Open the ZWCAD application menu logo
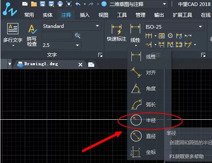The height and width of the screenshot is (163, 212). pyautogui.click(x=10, y=9)
